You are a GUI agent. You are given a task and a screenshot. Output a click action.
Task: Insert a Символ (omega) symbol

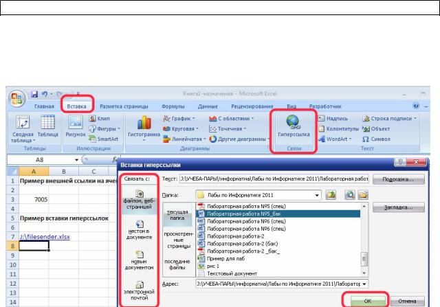pyautogui.click(x=376, y=139)
